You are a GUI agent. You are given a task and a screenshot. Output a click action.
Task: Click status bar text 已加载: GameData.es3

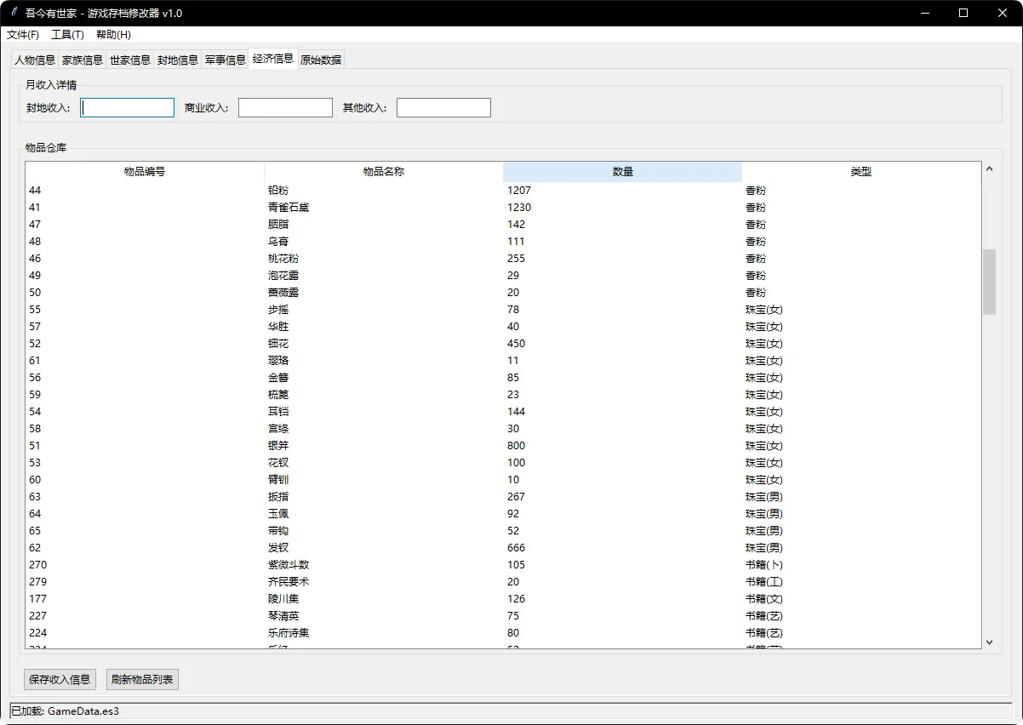tap(65, 711)
